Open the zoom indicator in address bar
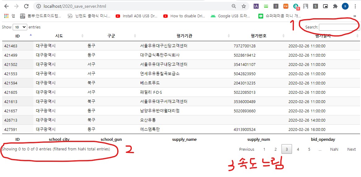The width and height of the screenshot is (361, 177). [x=234, y=6]
